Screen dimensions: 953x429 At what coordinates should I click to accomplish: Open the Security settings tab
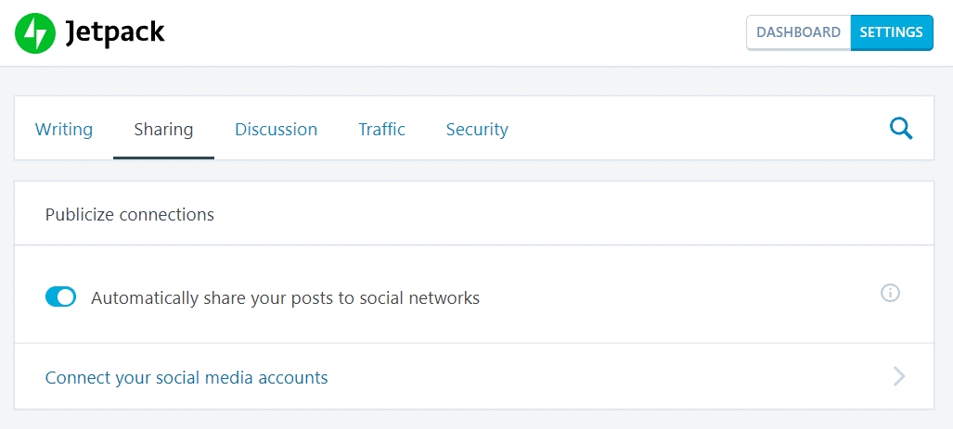477,129
